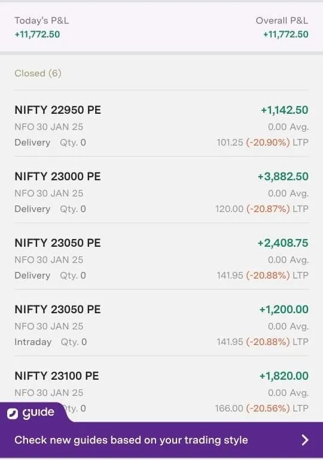Open the NIFTY 22950 PE position
This screenshot has height=463, width=323.
coord(161,126)
